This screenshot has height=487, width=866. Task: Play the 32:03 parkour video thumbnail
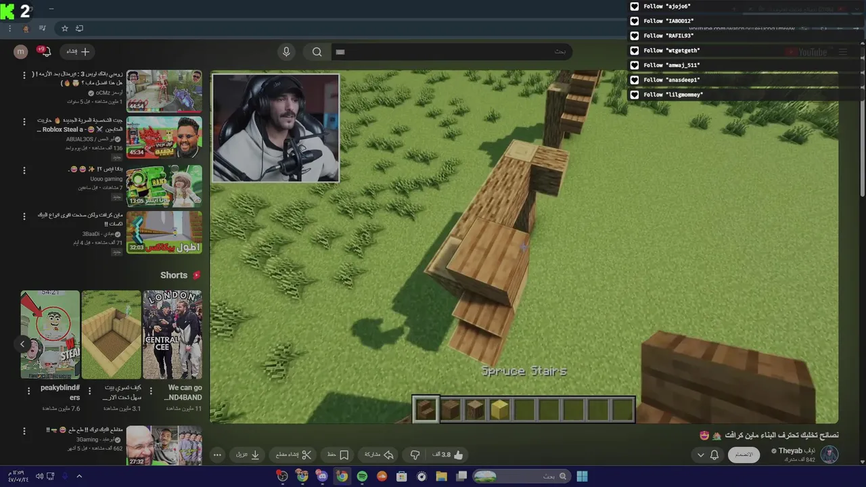pyautogui.click(x=164, y=232)
